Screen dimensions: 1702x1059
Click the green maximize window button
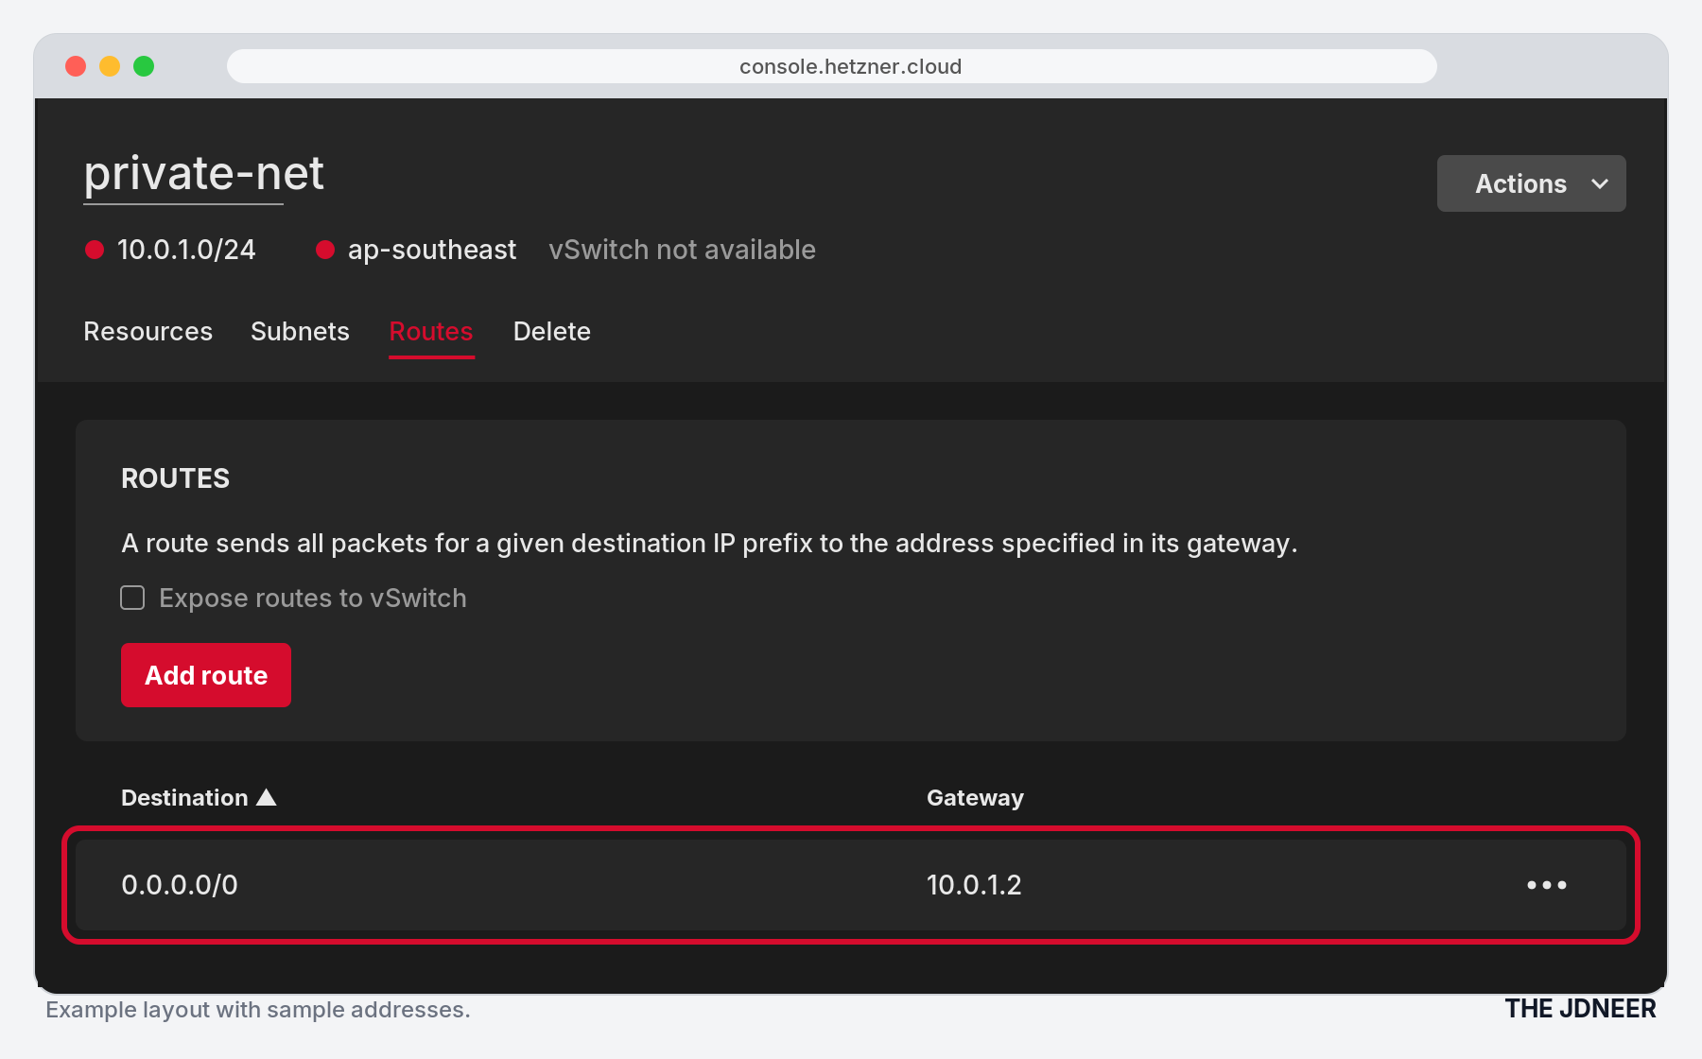(144, 66)
